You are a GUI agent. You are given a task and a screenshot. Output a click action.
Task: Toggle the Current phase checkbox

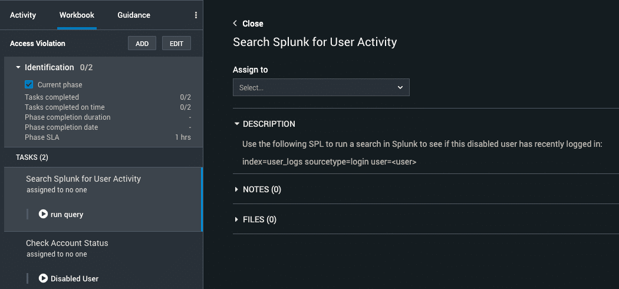29,84
